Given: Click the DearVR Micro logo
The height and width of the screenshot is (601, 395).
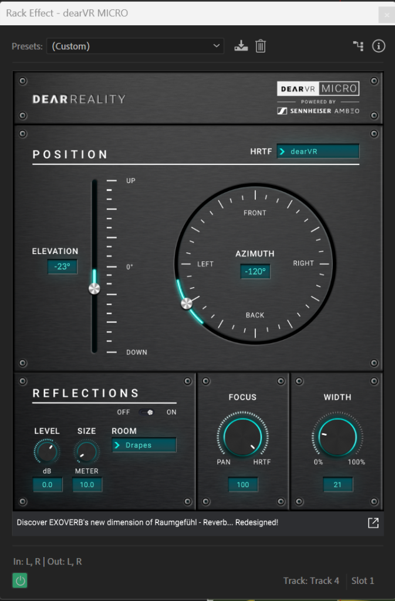Looking at the screenshot, I should click(x=318, y=89).
